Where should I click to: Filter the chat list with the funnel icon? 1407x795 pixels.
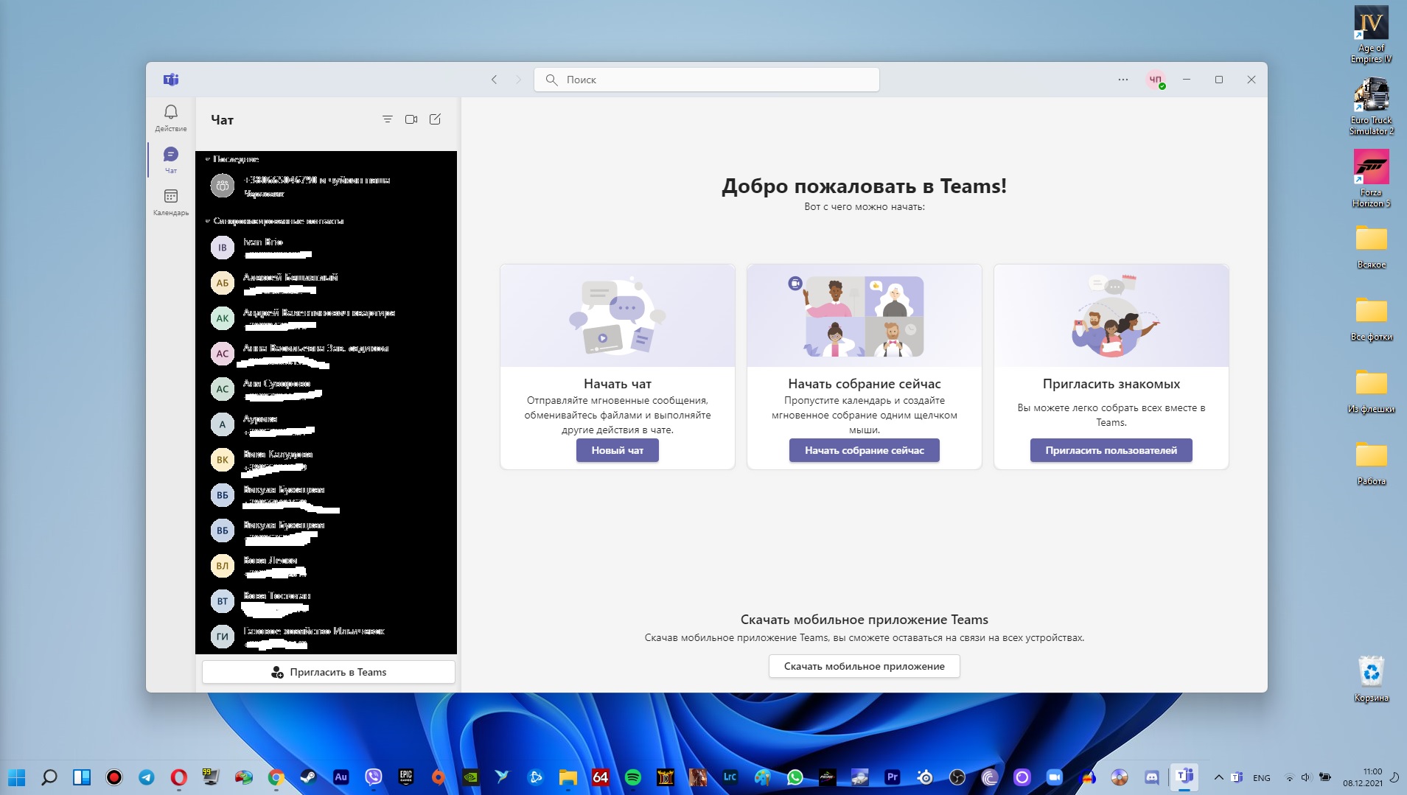(388, 119)
